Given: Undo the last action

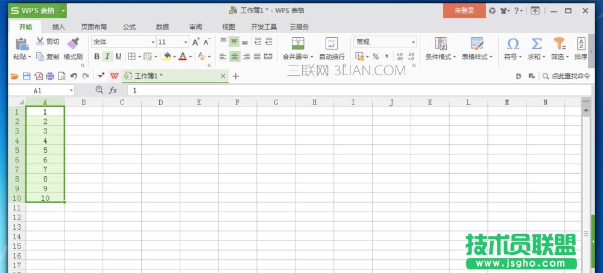Looking at the screenshot, I should pos(74,76).
